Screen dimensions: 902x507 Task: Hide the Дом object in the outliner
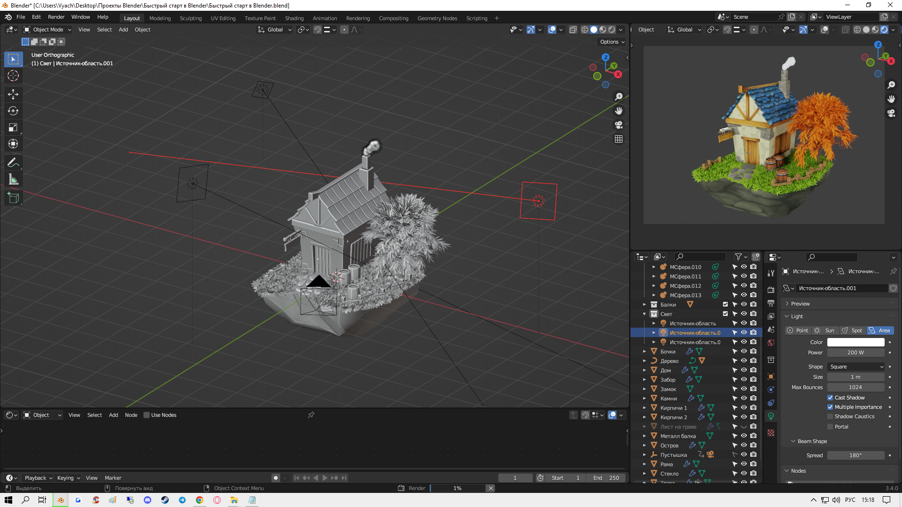tap(744, 370)
